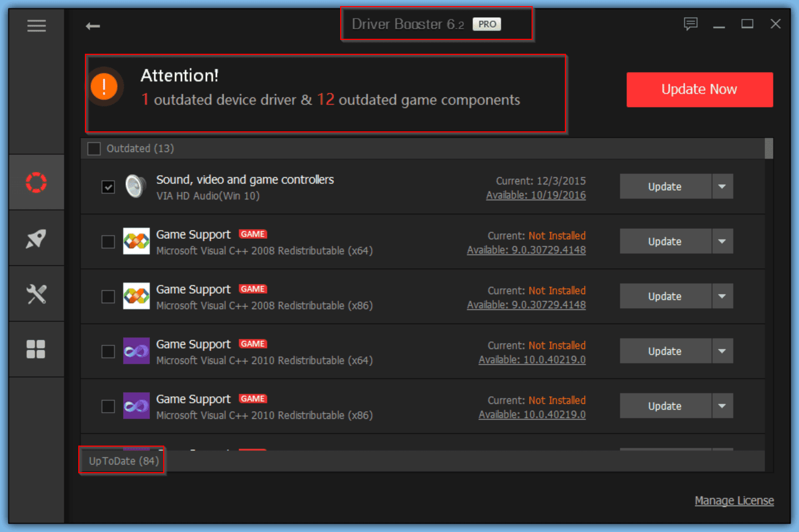Open the feedback chat icon
This screenshot has width=799, height=532.
[x=690, y=24]
